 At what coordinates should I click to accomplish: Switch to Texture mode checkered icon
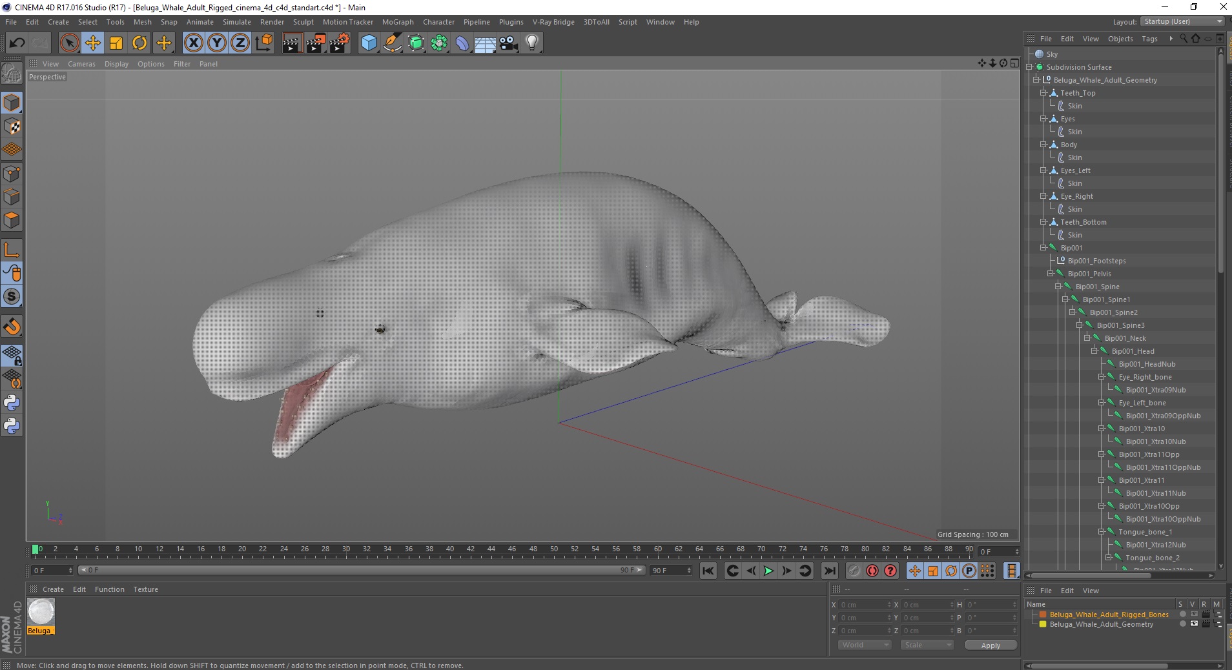(12, 127)
